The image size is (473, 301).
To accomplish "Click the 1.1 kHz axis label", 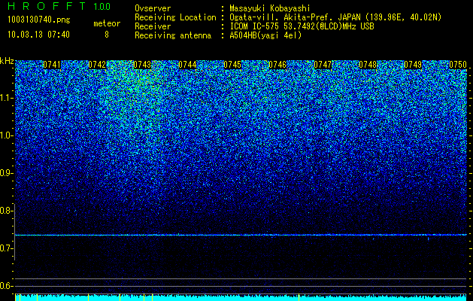I will coord(7,98).
